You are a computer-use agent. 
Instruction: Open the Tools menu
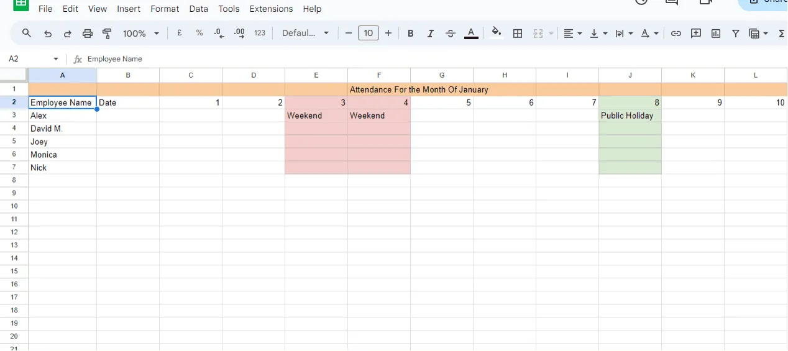coord(229,9)
